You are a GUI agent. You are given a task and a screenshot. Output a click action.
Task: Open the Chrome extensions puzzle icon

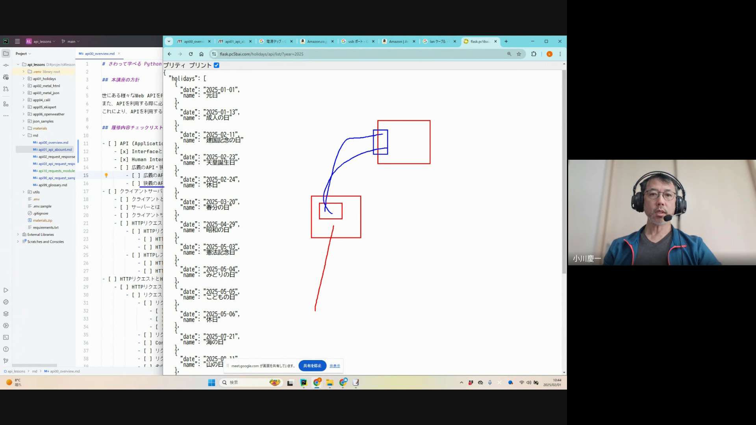tap(534, 54)
